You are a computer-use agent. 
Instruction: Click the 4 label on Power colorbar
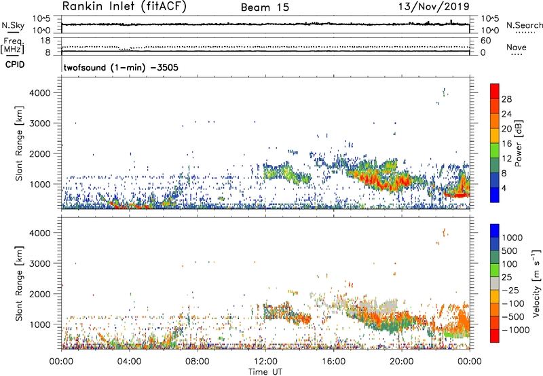(x=504, y=188)
